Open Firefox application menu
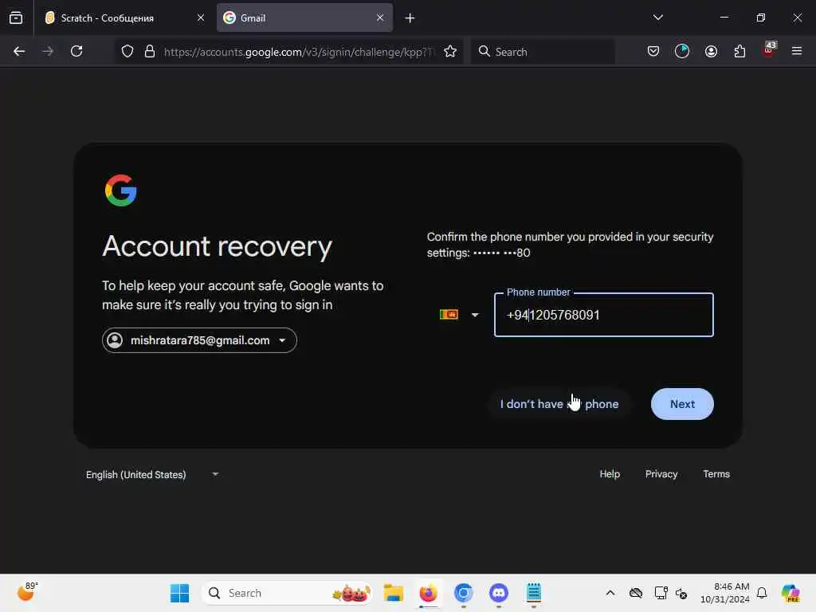 [797, 51]
